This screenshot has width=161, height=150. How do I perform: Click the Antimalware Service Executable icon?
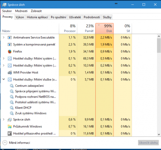10,37
